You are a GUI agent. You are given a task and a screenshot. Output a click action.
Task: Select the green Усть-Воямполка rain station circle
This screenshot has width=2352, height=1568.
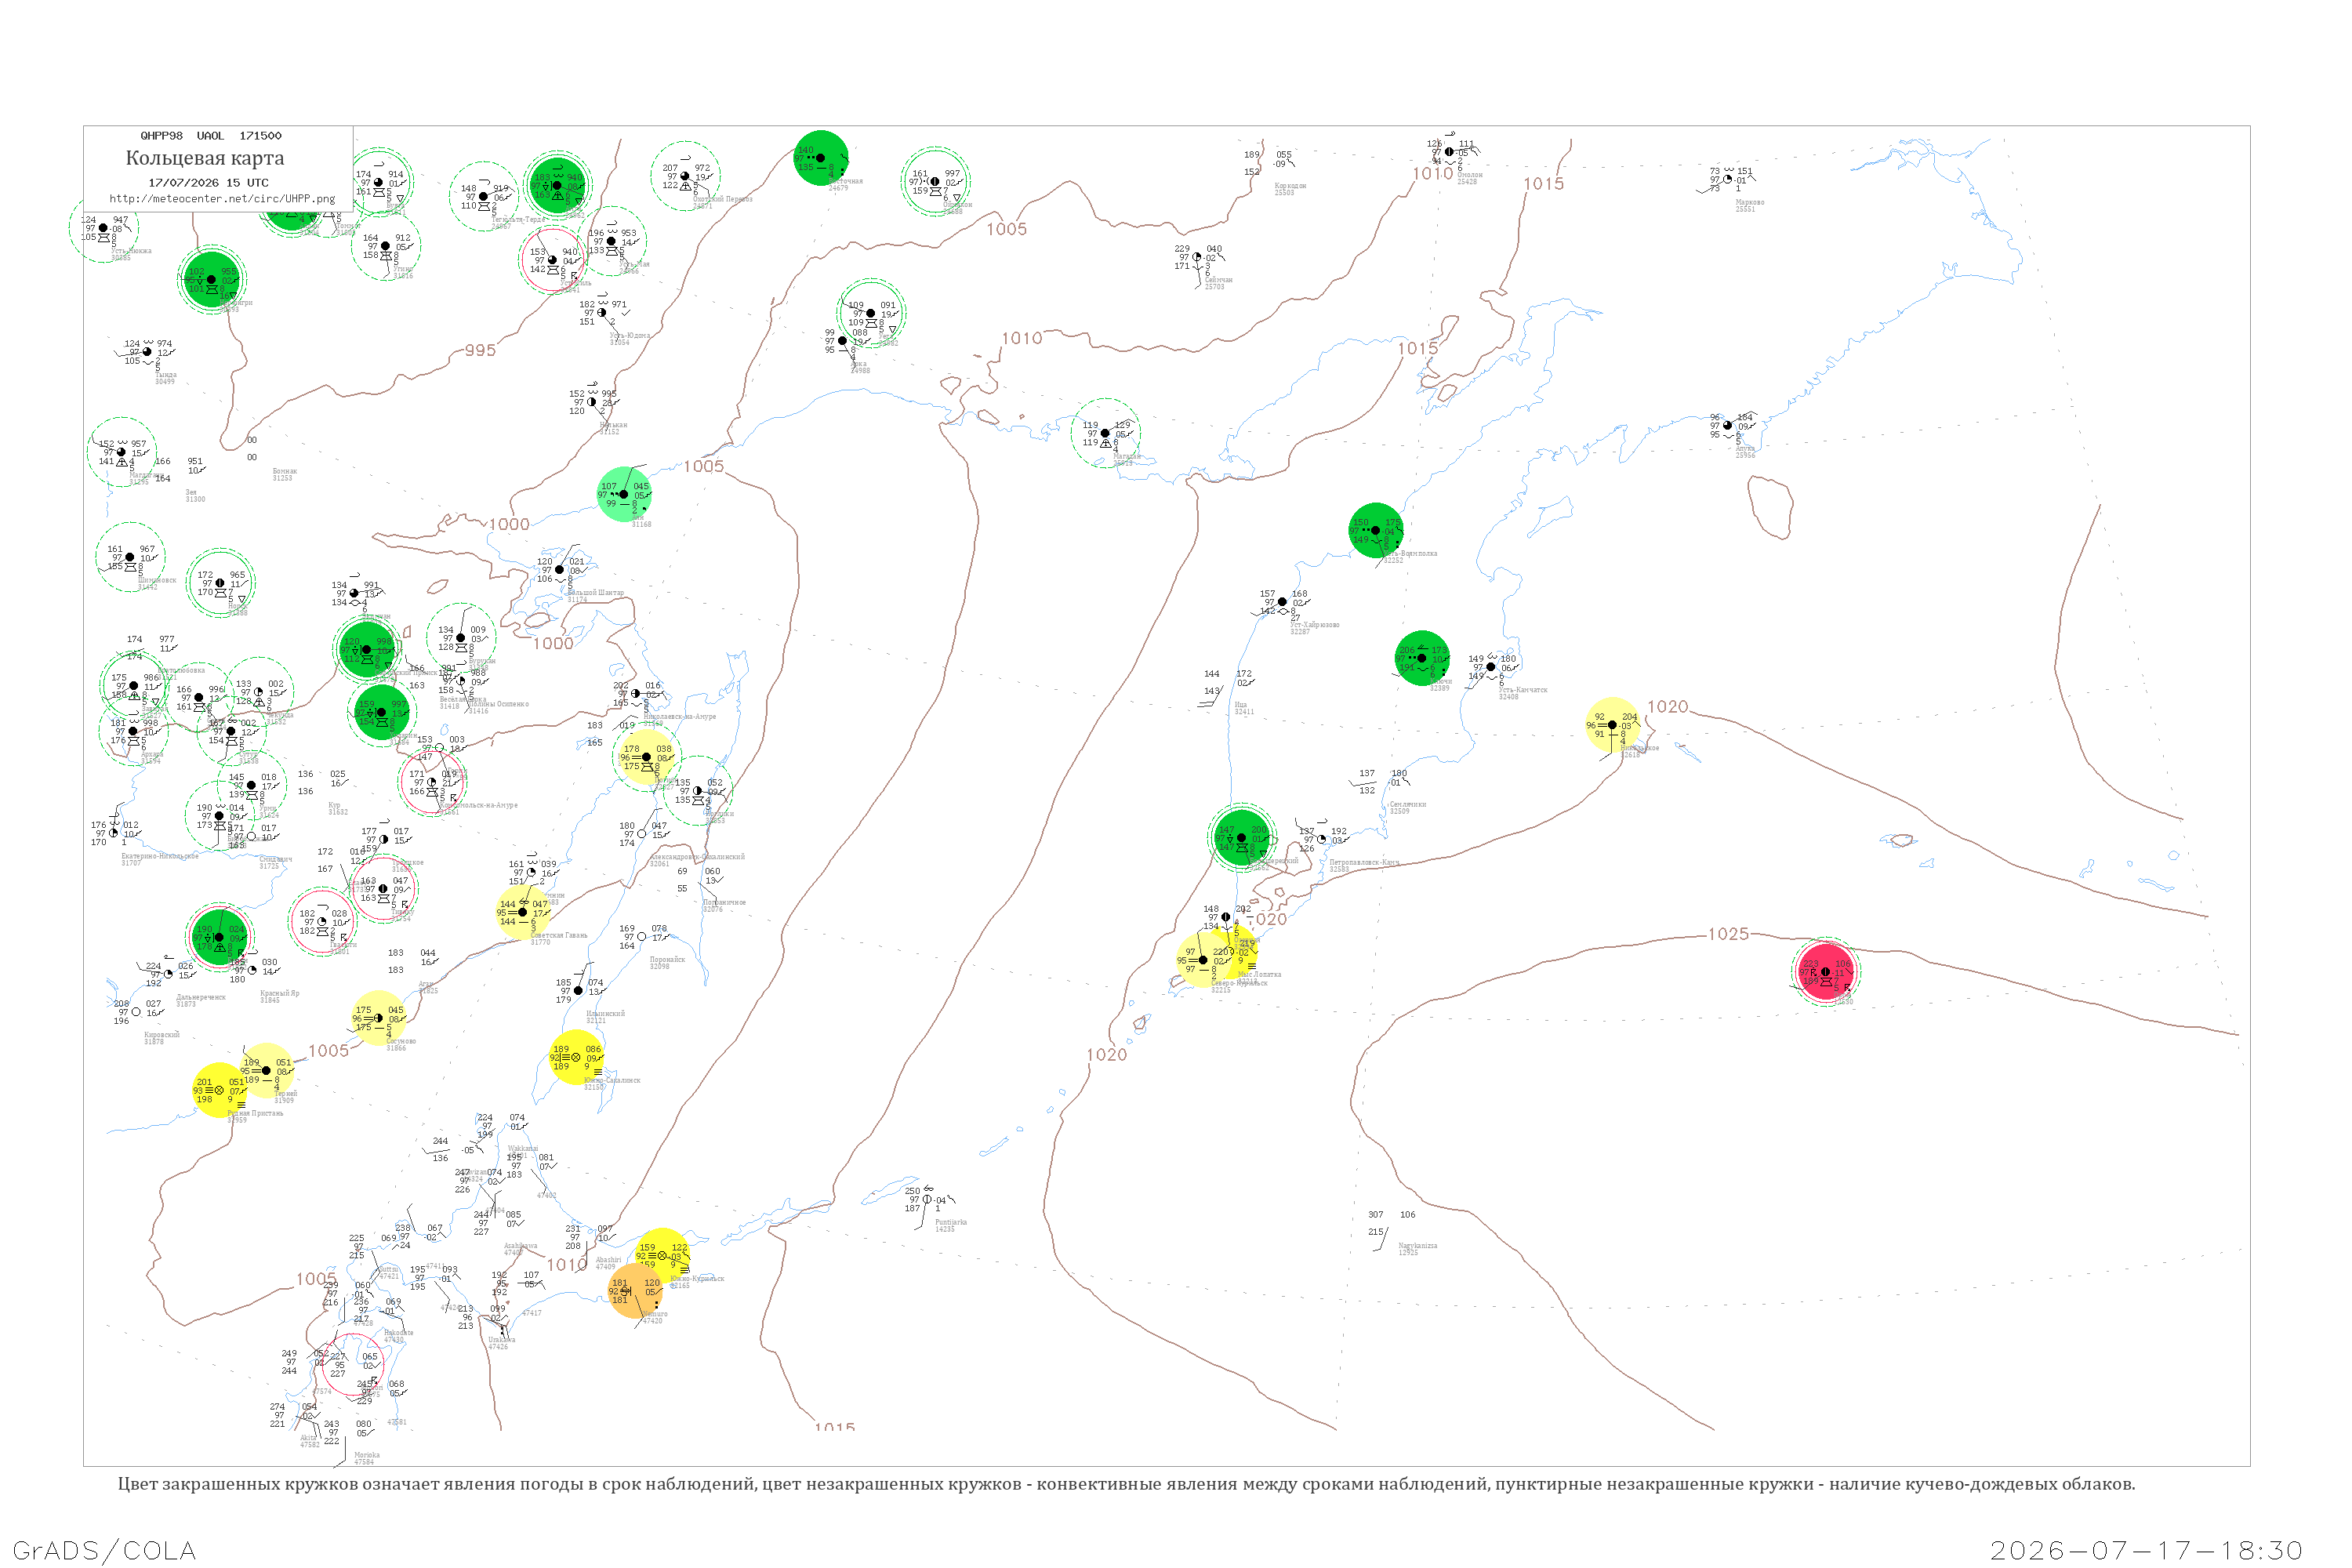pos(1376,530)
